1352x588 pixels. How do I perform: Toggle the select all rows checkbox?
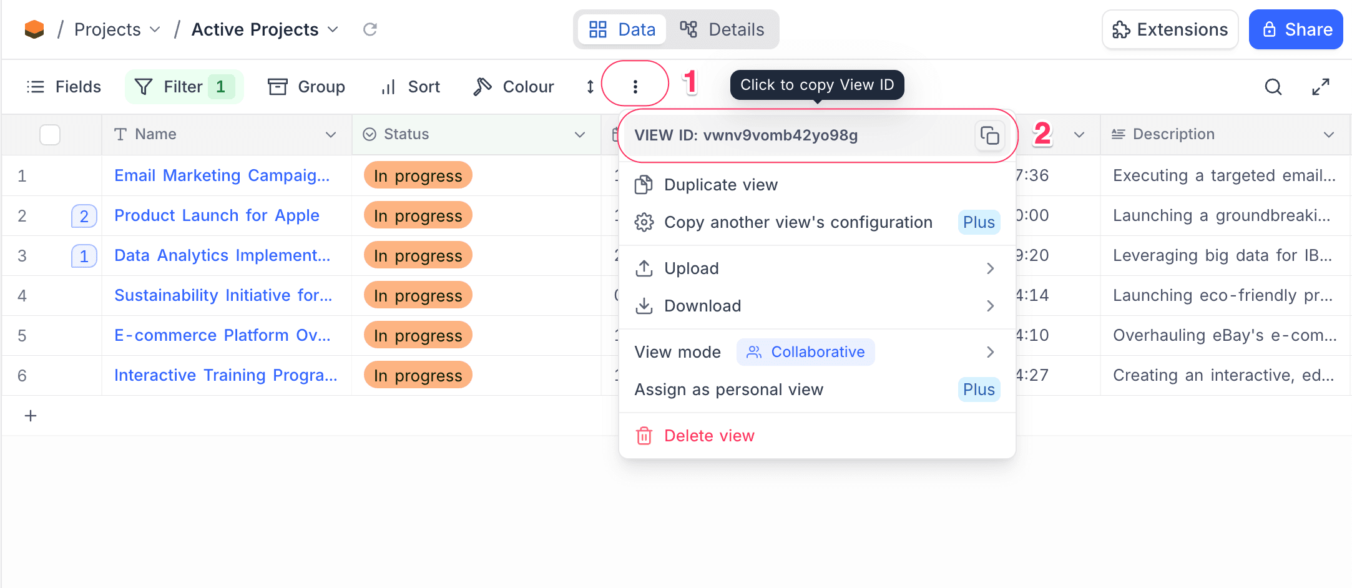click(50, 134)
